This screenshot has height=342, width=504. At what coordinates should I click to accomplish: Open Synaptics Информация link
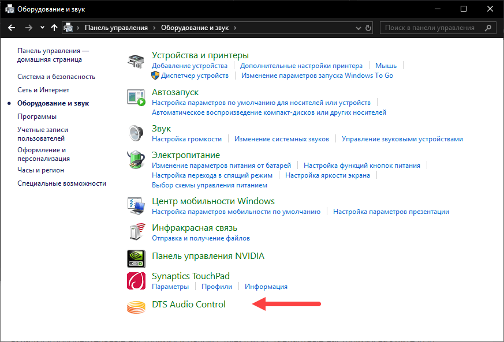click(266, 287)
